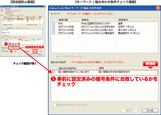Select 個人情報の送付先が複数あります description
Image resolution: width=161 pixels, height=115 pixels.
click(x=114, y=72)
